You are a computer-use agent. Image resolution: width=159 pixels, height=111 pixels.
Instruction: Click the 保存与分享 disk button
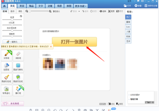(x=151, y=6)
